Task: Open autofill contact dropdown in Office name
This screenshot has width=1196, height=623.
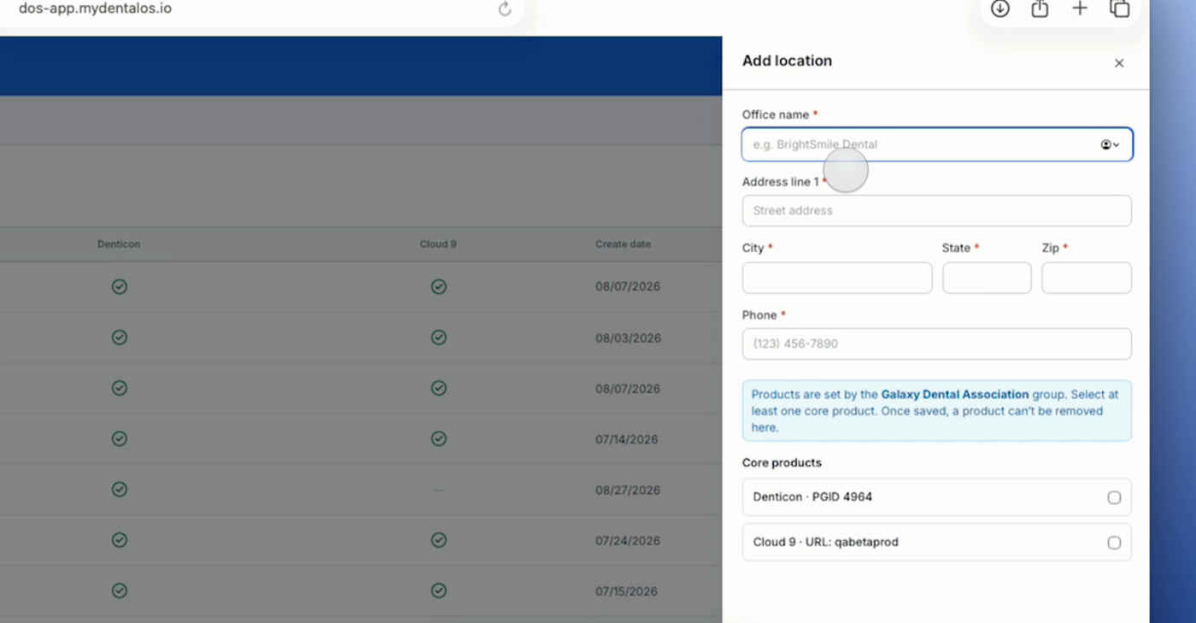Action: coord(1110,144)
